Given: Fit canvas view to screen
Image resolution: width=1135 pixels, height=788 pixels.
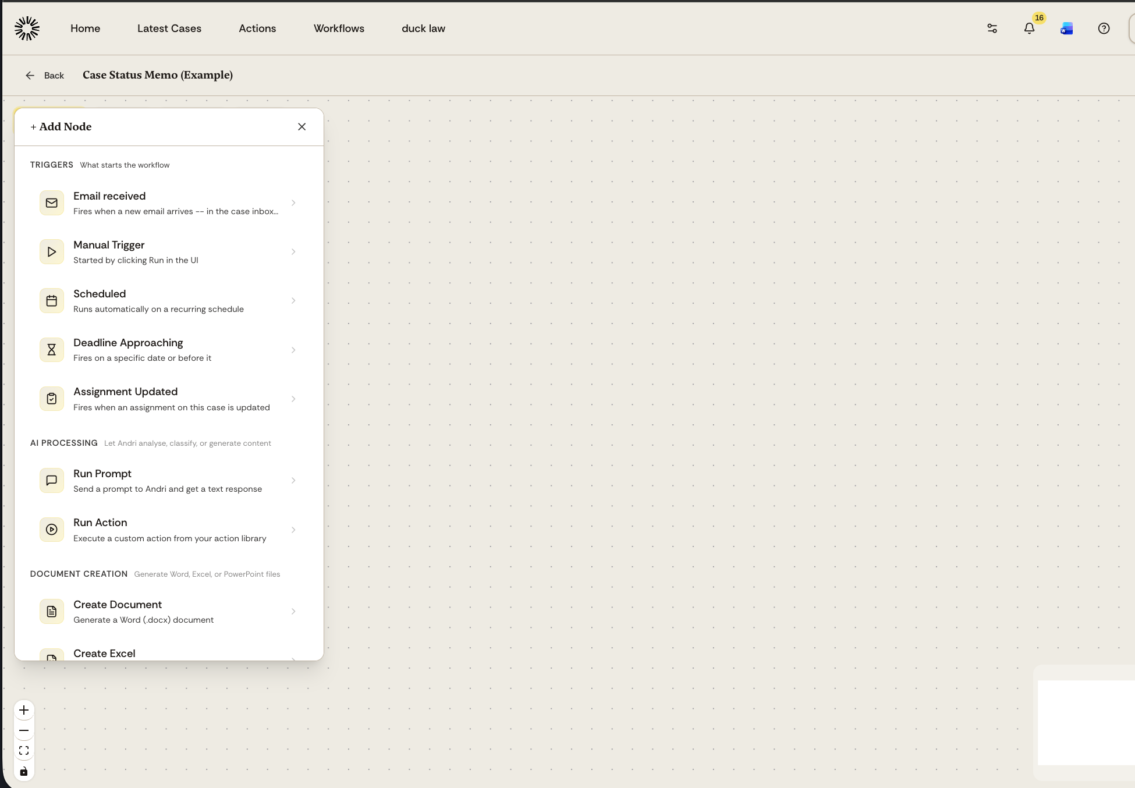Looking at the screenshot, I should pos(24,751).
